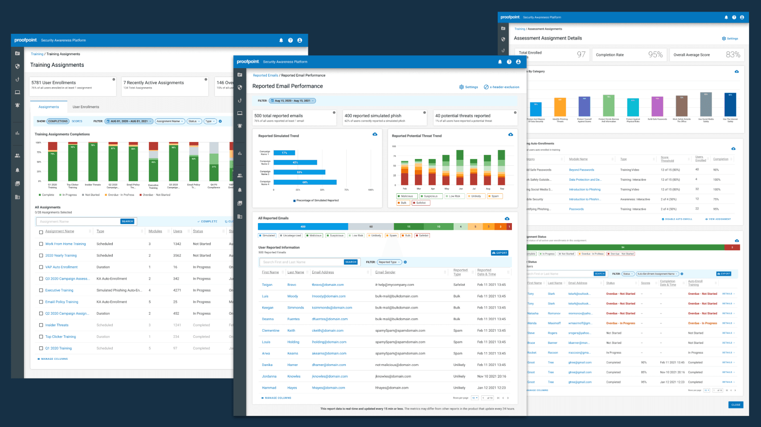Screen dimensions: 761x427
Task: Open help icon in Reported Email Performance header
Action: (509, 62)
